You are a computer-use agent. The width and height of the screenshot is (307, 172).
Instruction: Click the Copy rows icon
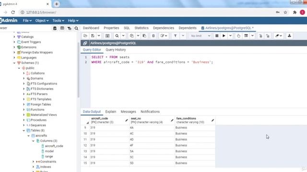tap(131, 36)
